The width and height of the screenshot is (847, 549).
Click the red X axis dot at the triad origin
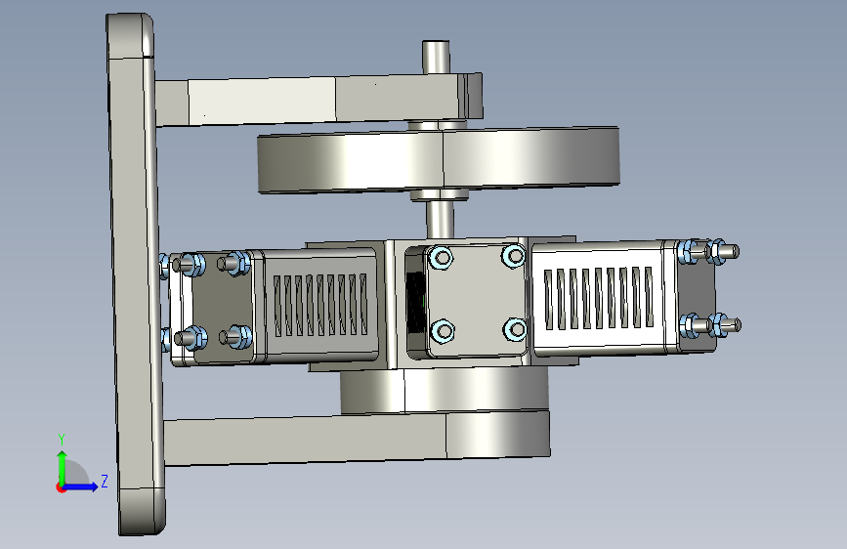pos(61,487)
